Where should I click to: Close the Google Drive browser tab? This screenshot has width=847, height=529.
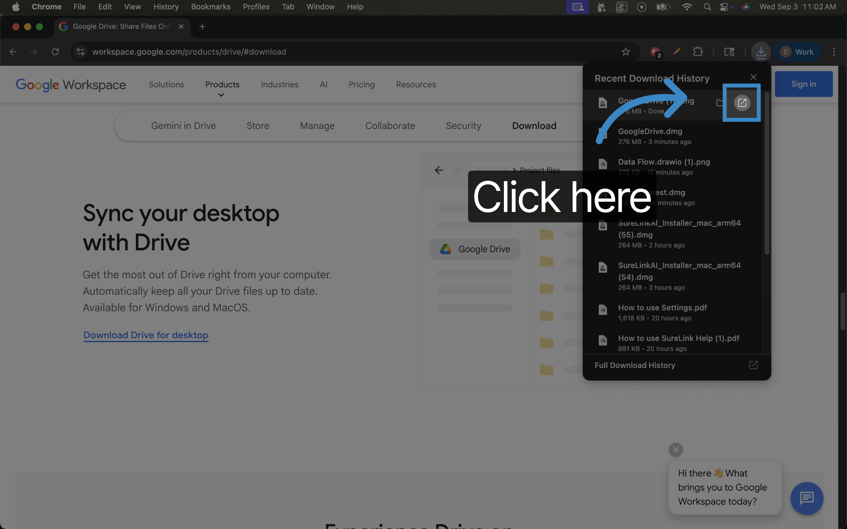[x=181, y=26]
